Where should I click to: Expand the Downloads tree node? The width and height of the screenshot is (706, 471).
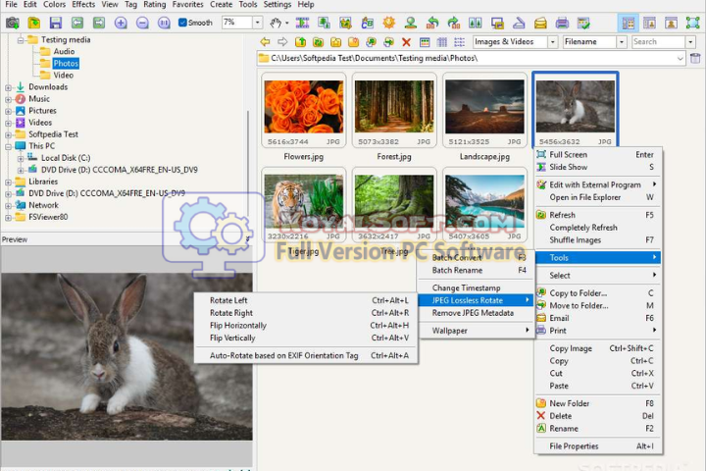tap(8, 87)
